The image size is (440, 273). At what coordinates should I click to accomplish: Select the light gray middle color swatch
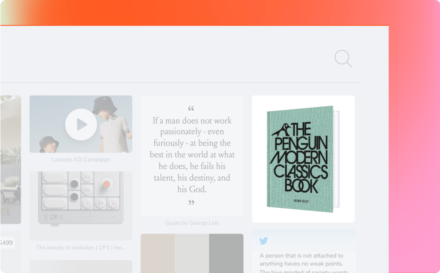click(192, 253)
